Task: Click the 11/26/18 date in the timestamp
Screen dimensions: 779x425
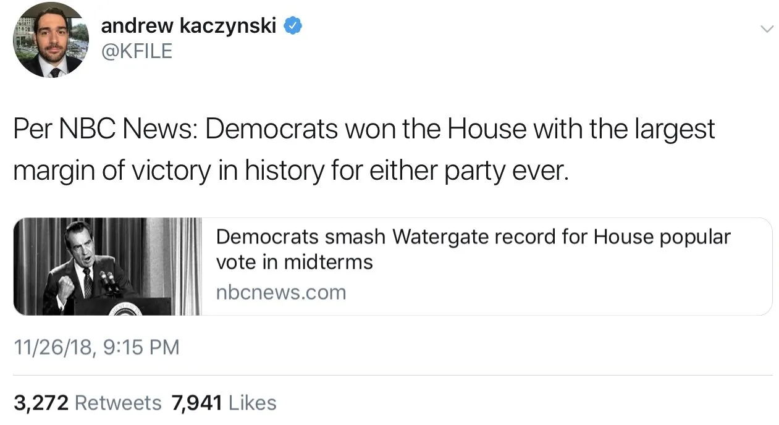Action: click(x=52, y=347)
